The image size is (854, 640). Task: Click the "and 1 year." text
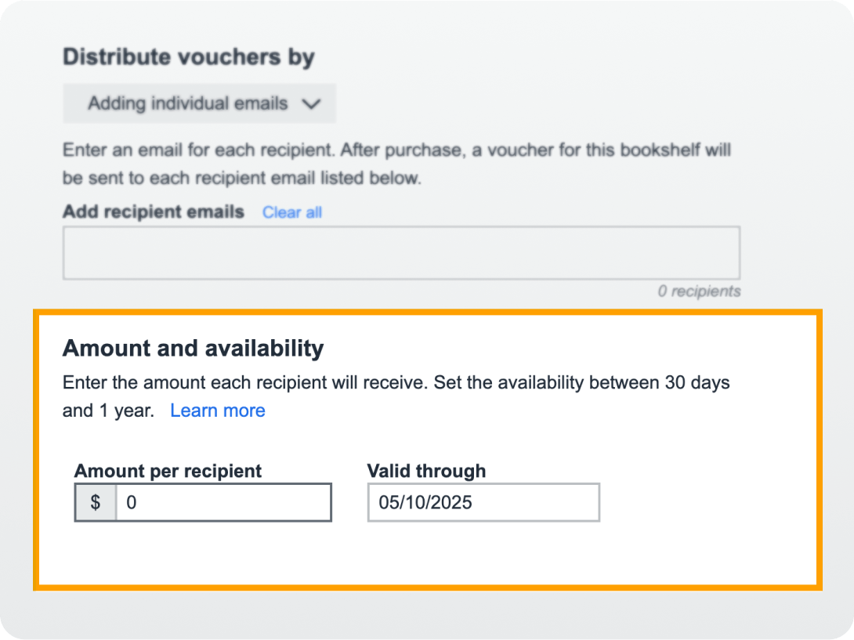pos(108,410)
